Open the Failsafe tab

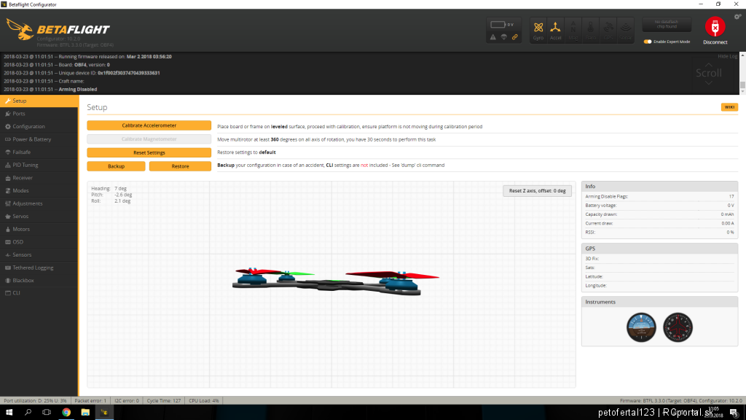click(x=39, y=152)
